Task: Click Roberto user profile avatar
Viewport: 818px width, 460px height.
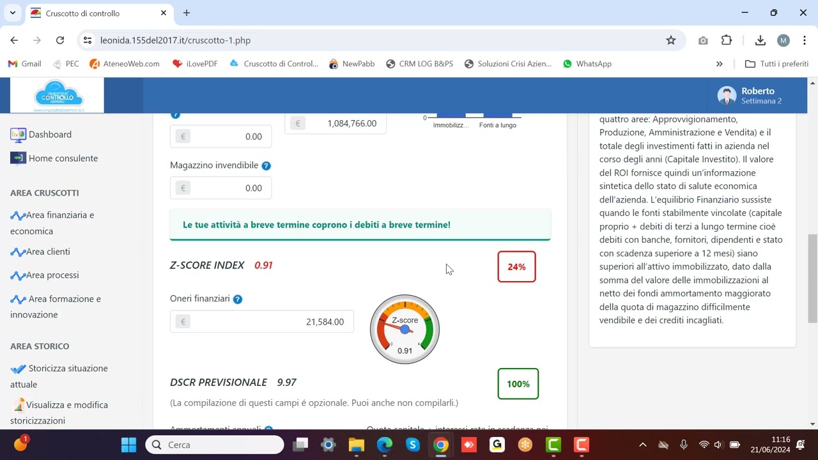Action: point(727,96)
